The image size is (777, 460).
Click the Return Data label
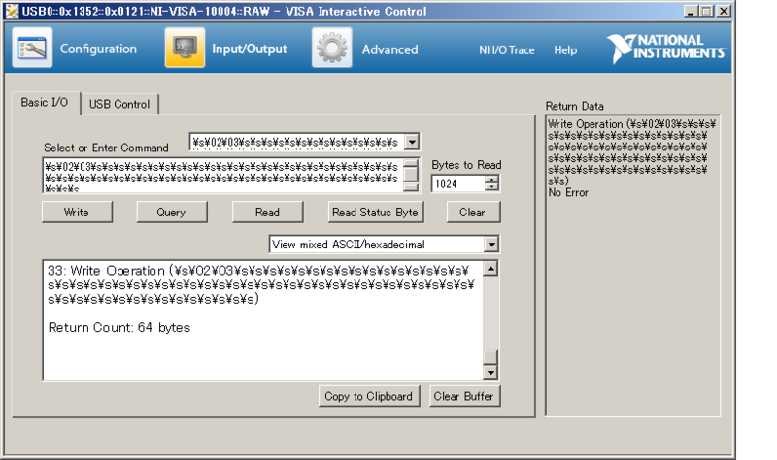[x=575, y=106]
